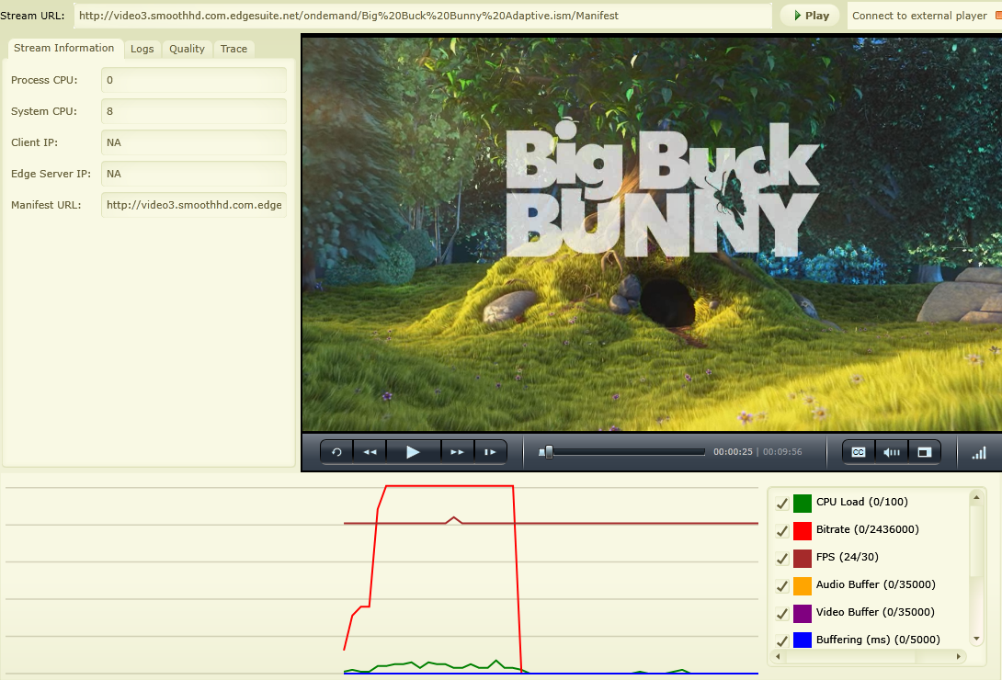Uncheck the CPU Load checkbox
This screenshot has height=680, width=1002.
click(x=781, y=504)
